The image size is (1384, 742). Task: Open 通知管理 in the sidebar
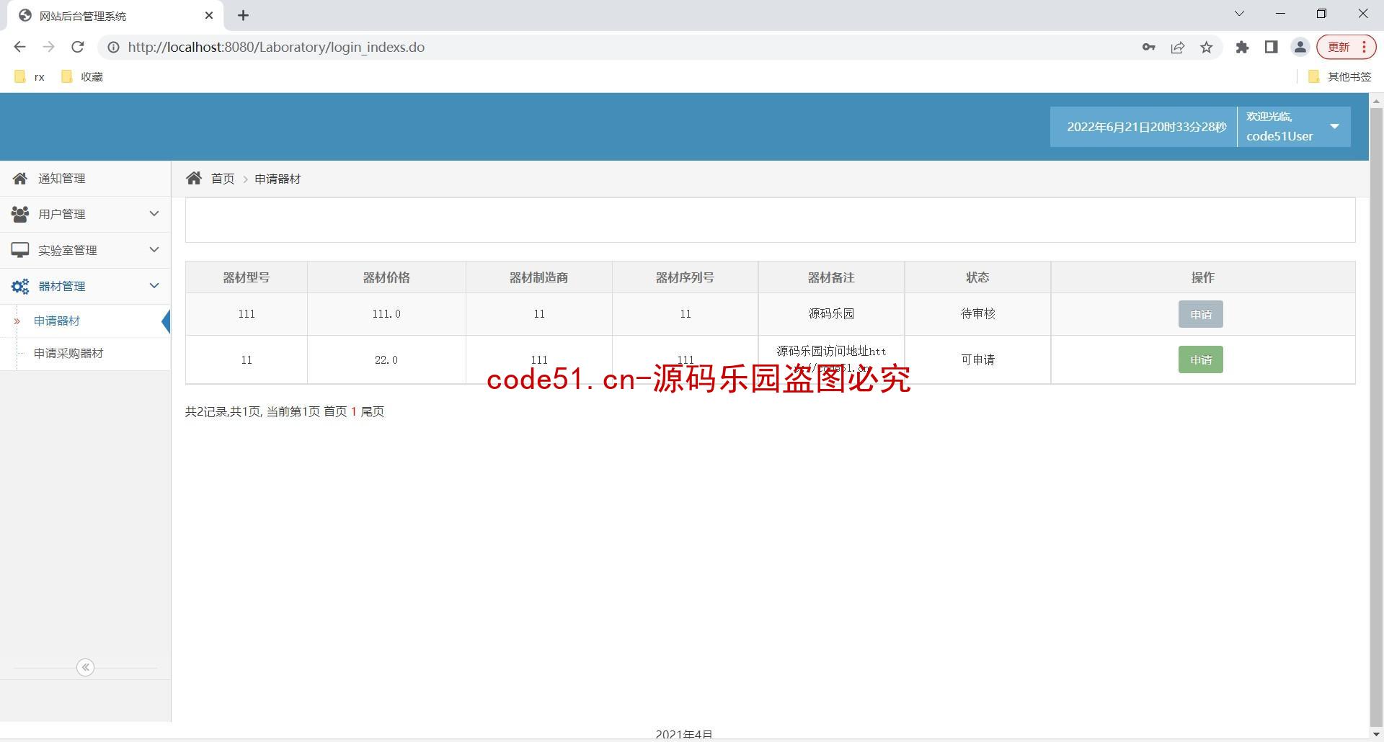pos(85,178)
